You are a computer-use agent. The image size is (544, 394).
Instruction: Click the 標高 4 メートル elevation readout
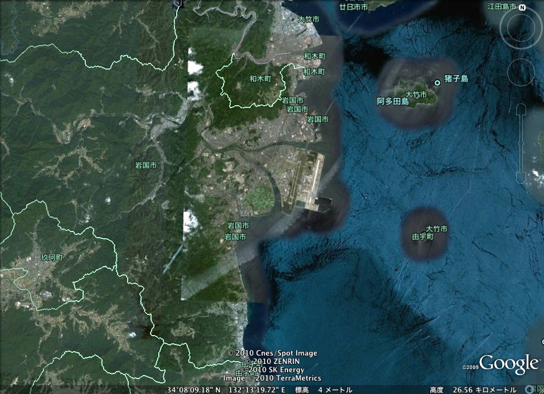tap(324, 390)
